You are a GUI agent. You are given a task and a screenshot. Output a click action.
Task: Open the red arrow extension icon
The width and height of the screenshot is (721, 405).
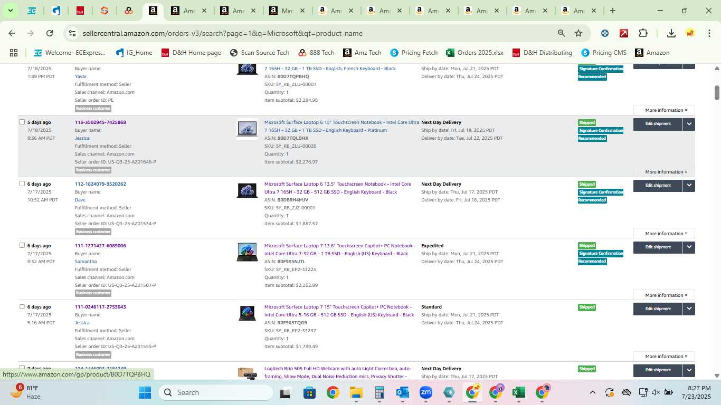(624, 33)
